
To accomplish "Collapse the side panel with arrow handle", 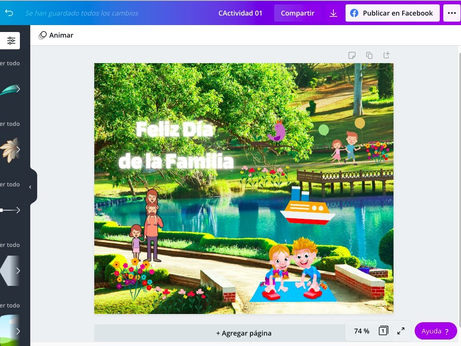I will [x=30, y=187].
